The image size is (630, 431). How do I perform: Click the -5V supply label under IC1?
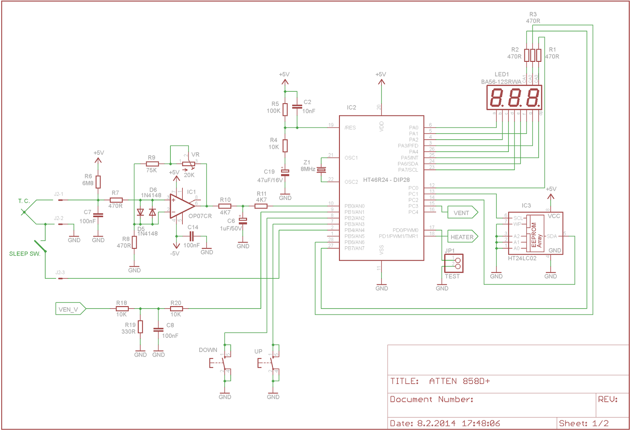coord(174,253)
